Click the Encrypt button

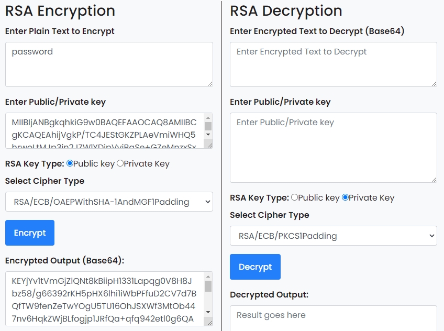point(29,233)
